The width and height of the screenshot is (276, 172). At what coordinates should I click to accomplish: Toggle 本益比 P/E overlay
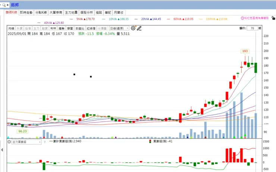point(80,28)
